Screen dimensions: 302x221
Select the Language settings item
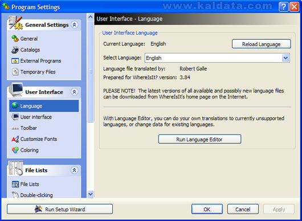point(44,106)
